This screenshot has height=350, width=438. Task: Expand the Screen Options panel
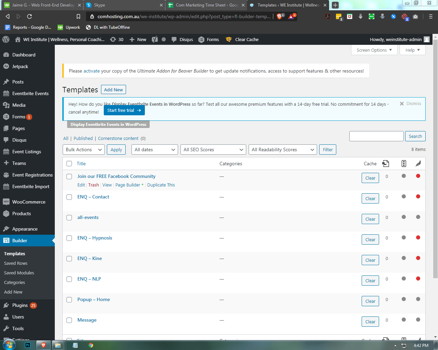tap(374, 50)
